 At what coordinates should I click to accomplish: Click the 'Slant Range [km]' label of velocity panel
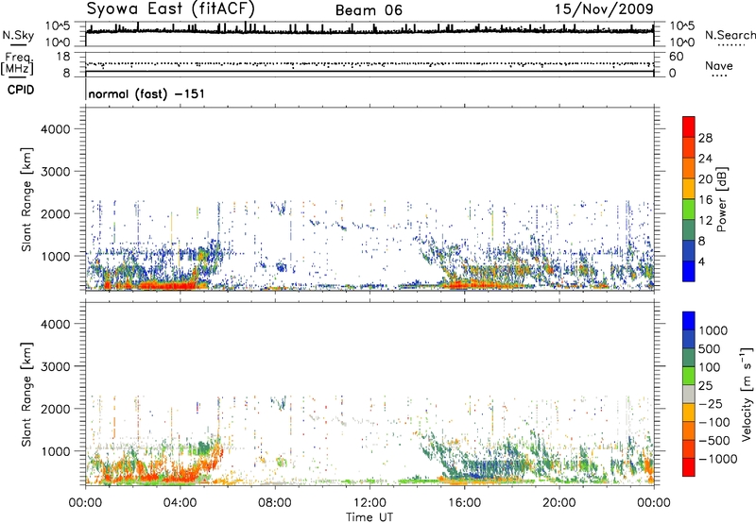(26, 394)
